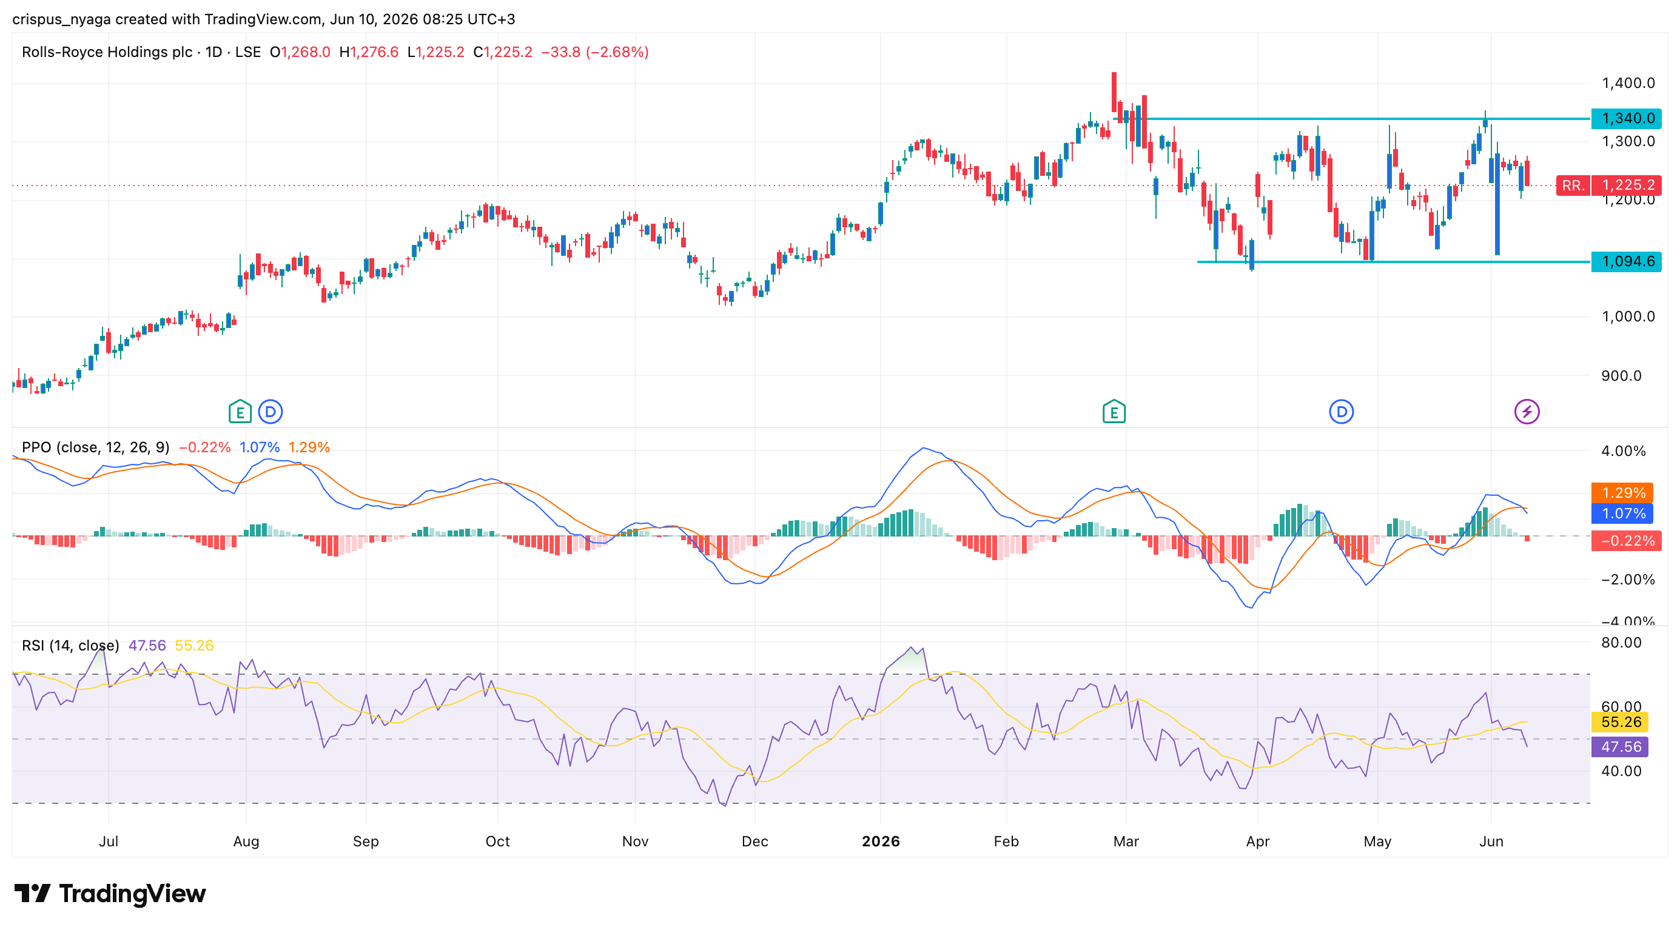Click the open price O1,268.0 value
The height and width of the screenshot is (930, 1680).
pyautogui.click(x=300, y=52)
